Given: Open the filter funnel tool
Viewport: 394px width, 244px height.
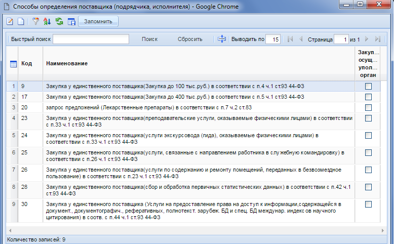Looking at the screenshot, I should (36, 22).
